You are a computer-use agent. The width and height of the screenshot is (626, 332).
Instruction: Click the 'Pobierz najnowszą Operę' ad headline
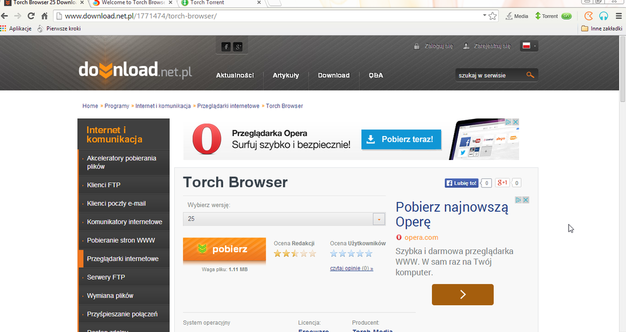coord(452,214)
